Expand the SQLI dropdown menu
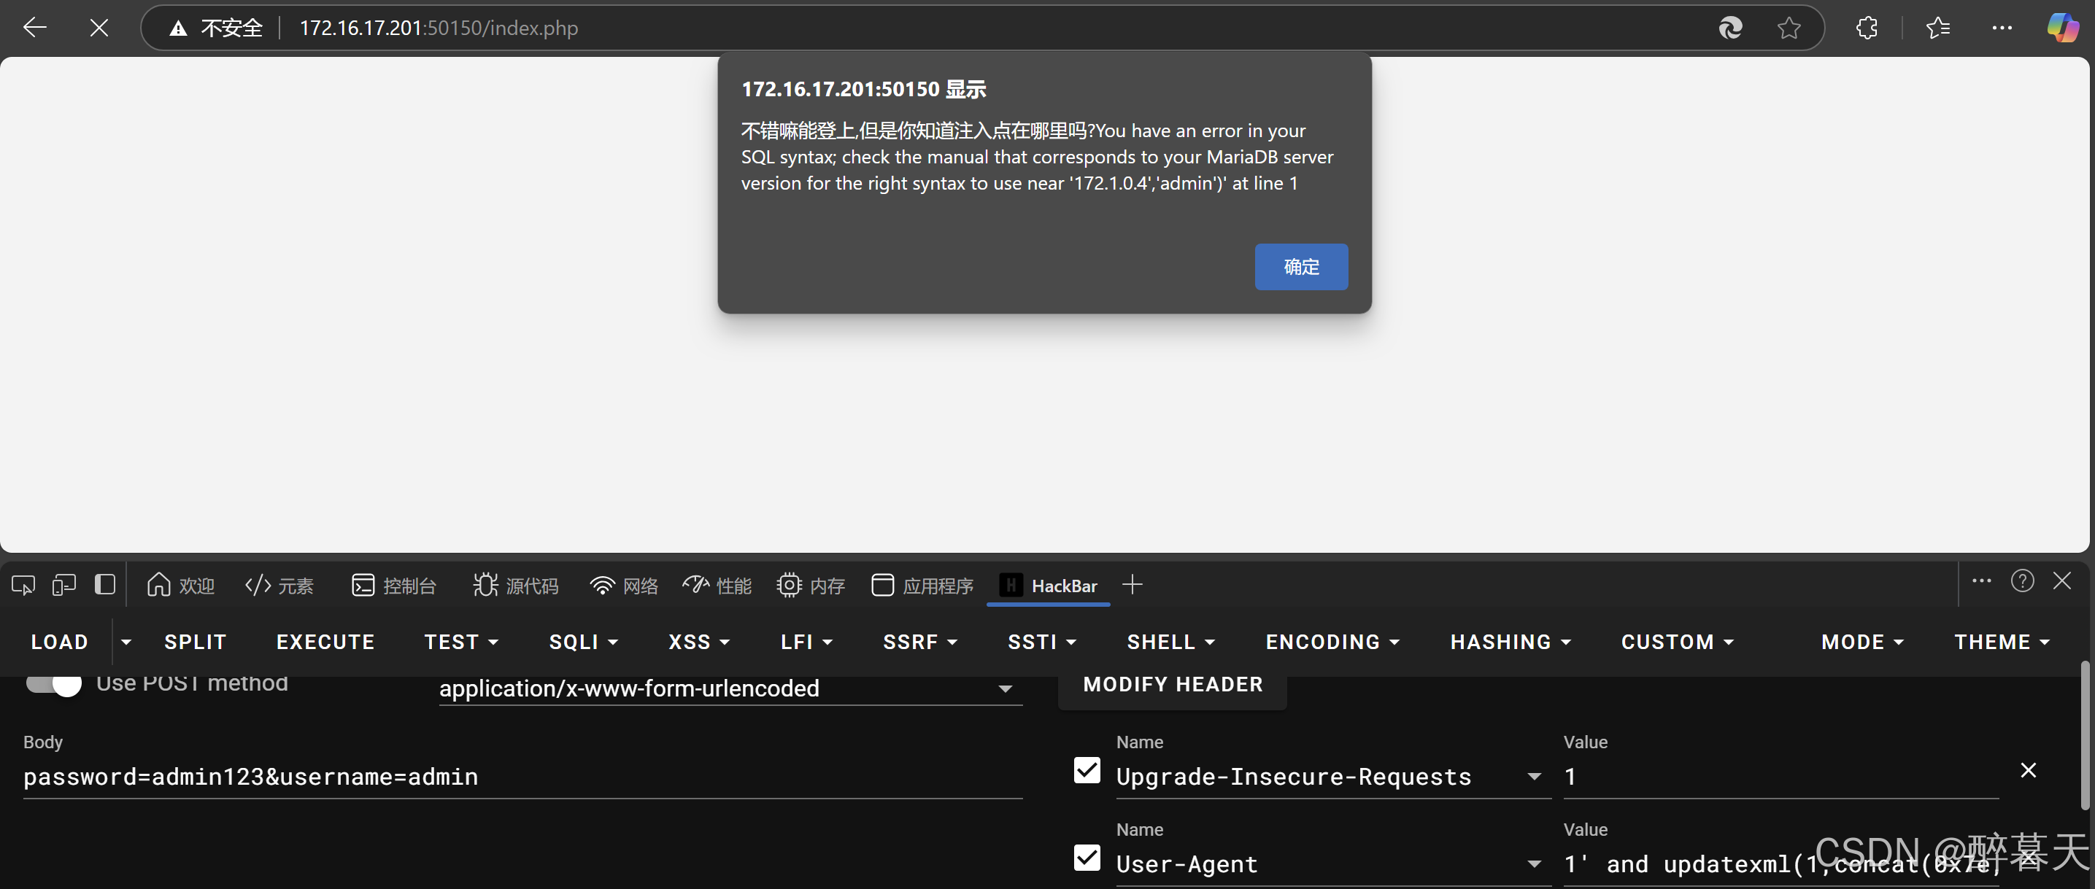 click(583, 642)
